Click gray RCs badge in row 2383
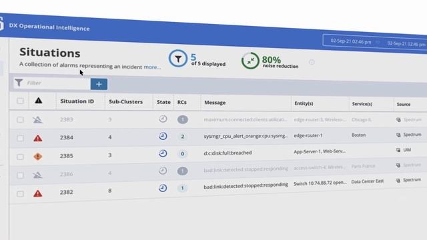 [x=182, y=119]
